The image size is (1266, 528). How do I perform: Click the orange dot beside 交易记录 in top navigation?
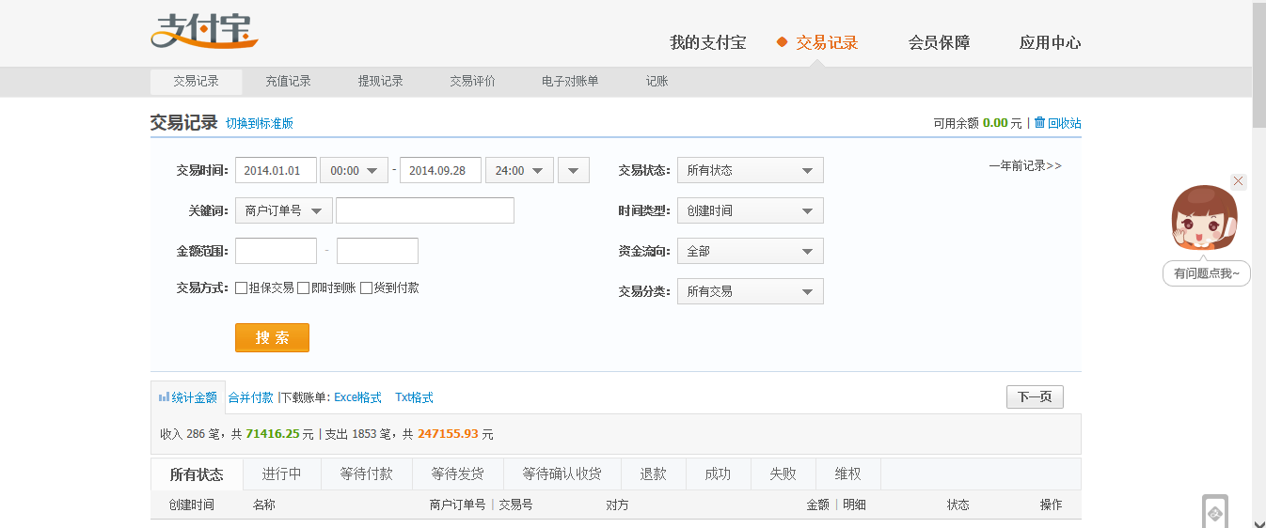(782, 42)
